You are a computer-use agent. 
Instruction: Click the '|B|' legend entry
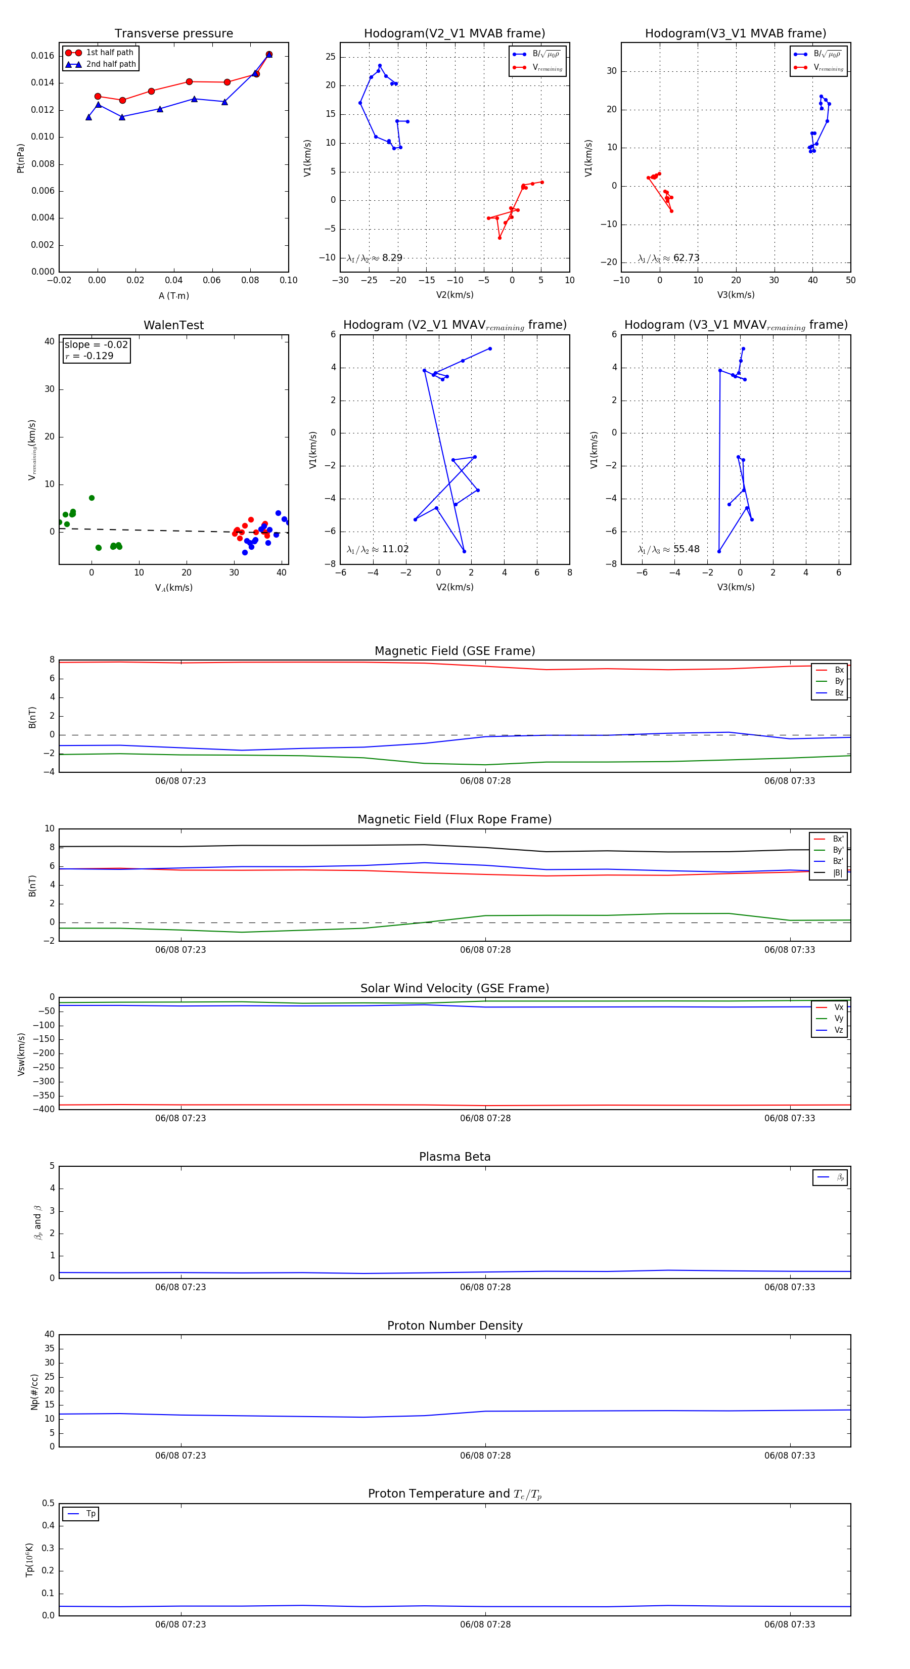click(x=829, y=873)
